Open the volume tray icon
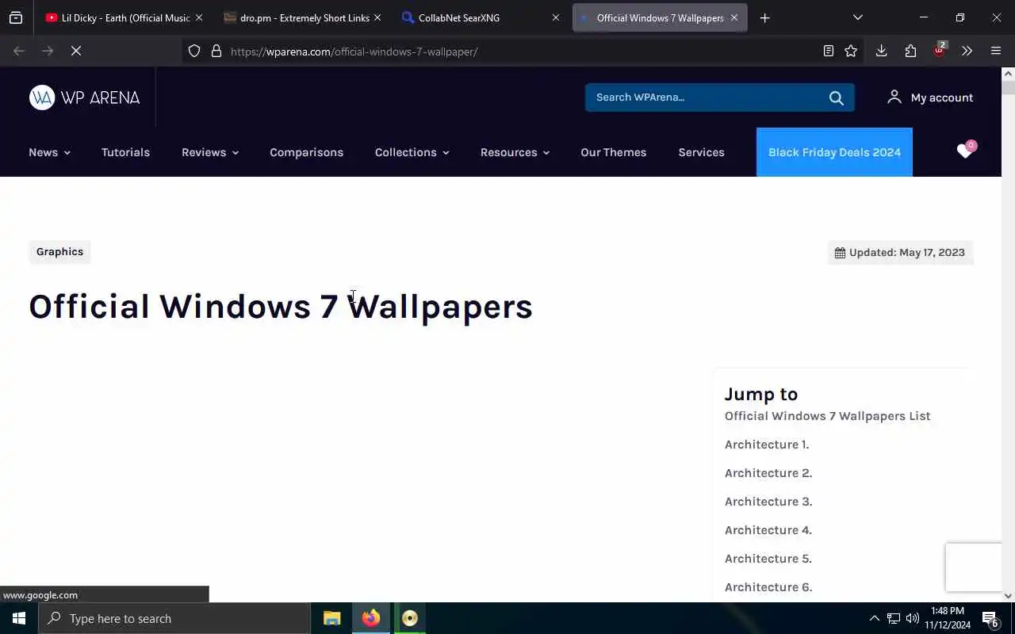Viewport: 1015px width, 634px height. (913, 618)
